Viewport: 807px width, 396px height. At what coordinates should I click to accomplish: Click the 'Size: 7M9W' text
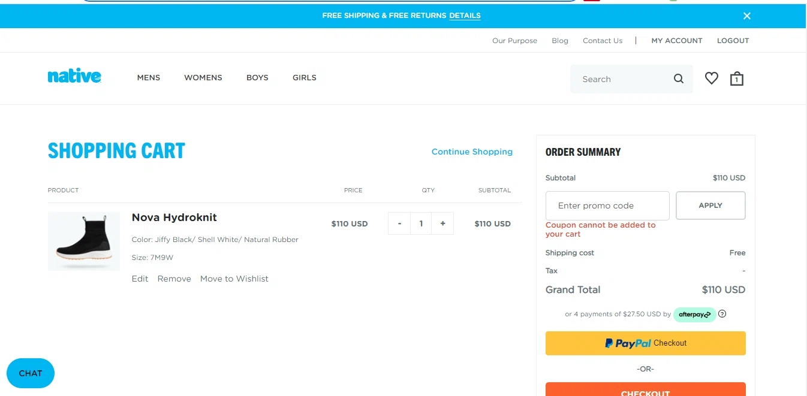pos(153,258)
